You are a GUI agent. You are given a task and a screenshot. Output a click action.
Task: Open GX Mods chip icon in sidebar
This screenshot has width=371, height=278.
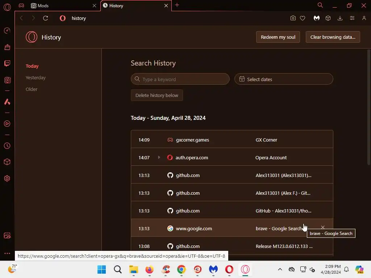click(7, 80)
